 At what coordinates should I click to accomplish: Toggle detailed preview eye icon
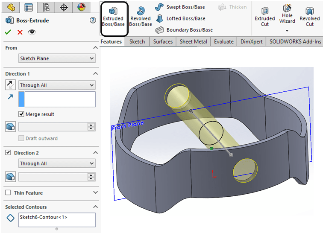point(32,32)
